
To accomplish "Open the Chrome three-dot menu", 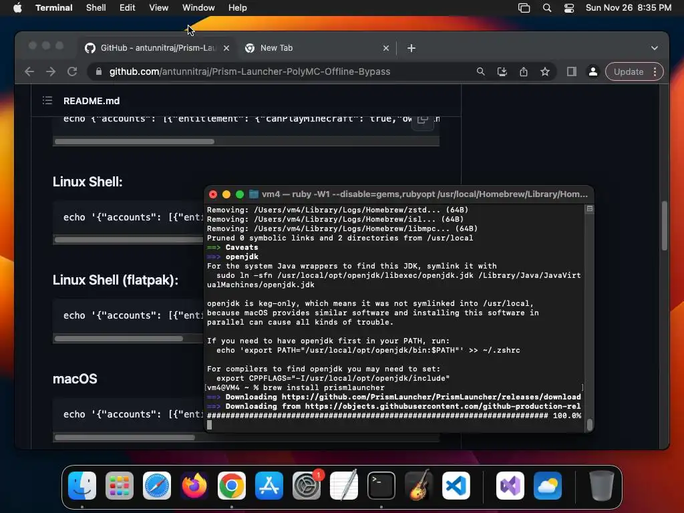I will click(655, 71).
